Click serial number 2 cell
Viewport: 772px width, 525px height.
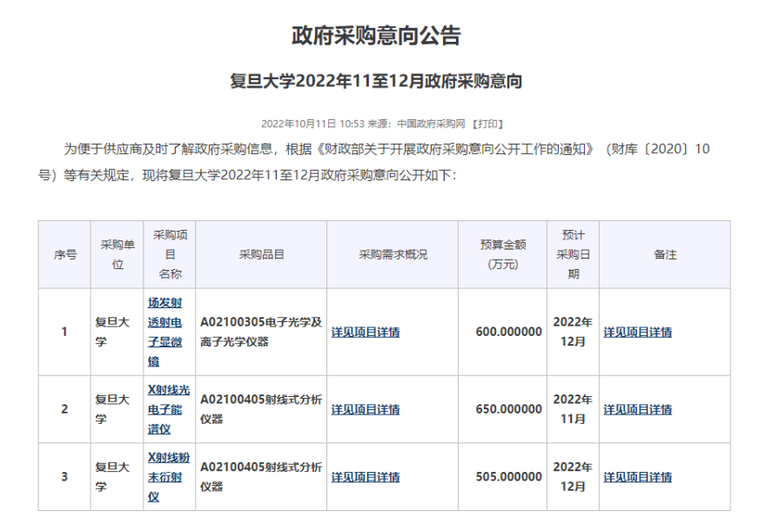64,409
